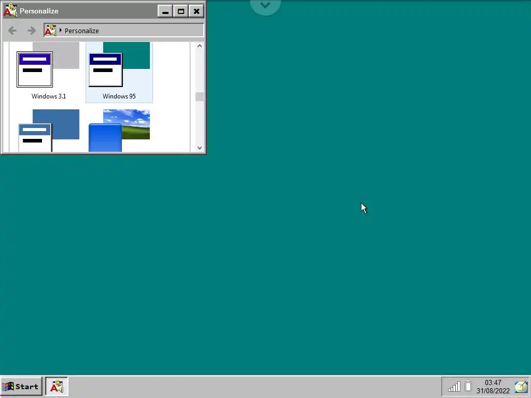Click the battery tray icon
Image resolution: width=531 pixels, height=398 pixels.
[468, 386]
